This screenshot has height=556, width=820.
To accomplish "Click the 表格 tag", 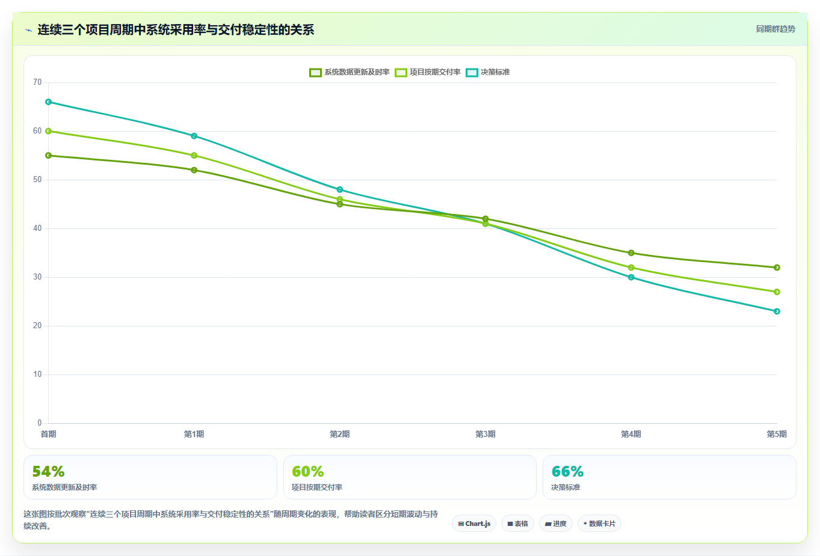I will (x=517, y=524).
